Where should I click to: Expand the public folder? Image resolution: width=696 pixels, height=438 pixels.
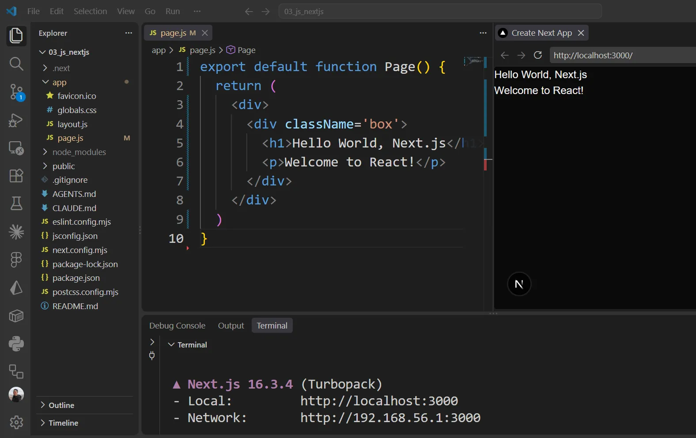pos(45,166)
